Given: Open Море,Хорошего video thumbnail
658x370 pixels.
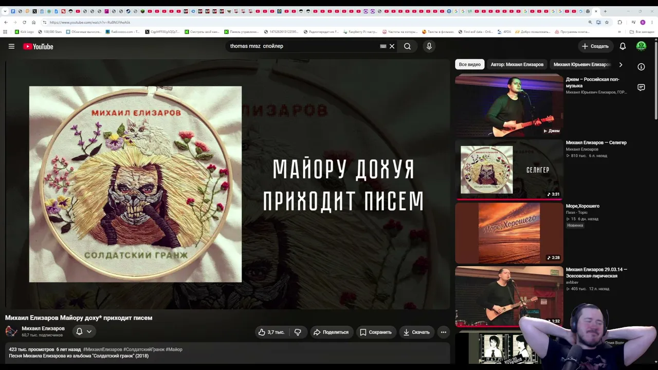Looking at the screenshot, I should pos(509,233).
